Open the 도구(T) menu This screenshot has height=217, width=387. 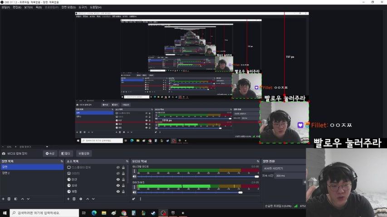tap(83, 7)
